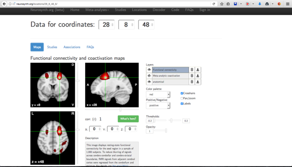Open the browser hamburger menu

coord(287,4)
